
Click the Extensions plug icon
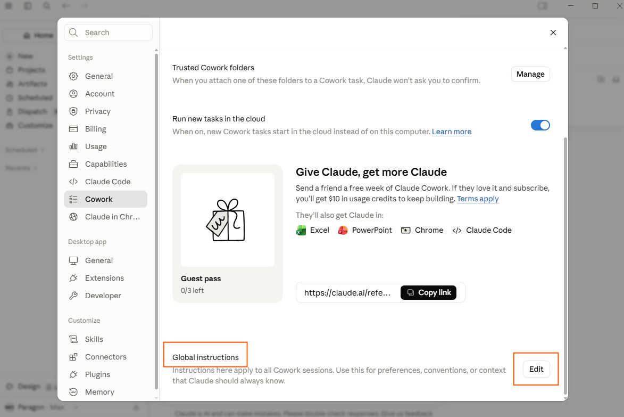(x=73, y=278)
